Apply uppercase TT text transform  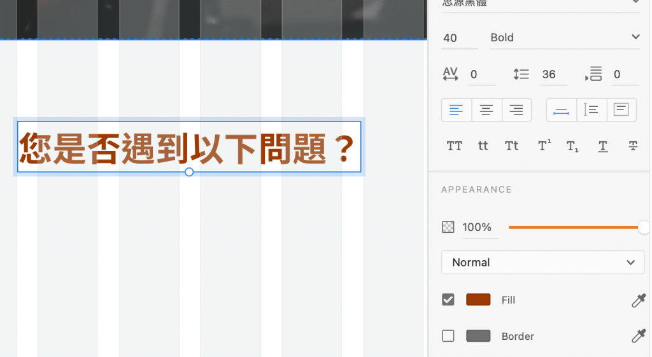[455, 146]
